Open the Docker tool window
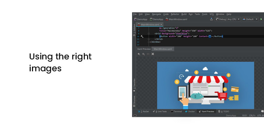Image resolution: width=264 pixels, height=132 pixels. point(190,111)
